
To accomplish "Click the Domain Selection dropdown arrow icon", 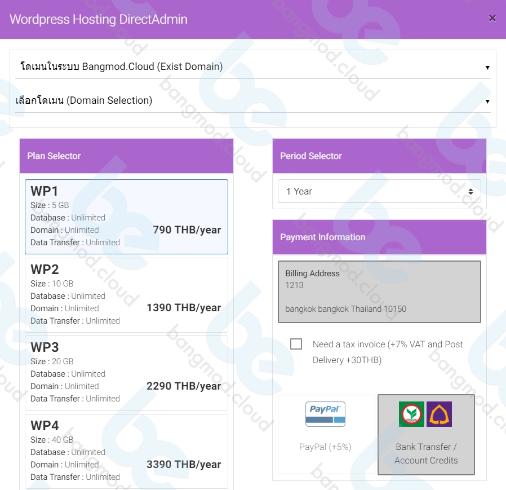I will click(487, 101).
